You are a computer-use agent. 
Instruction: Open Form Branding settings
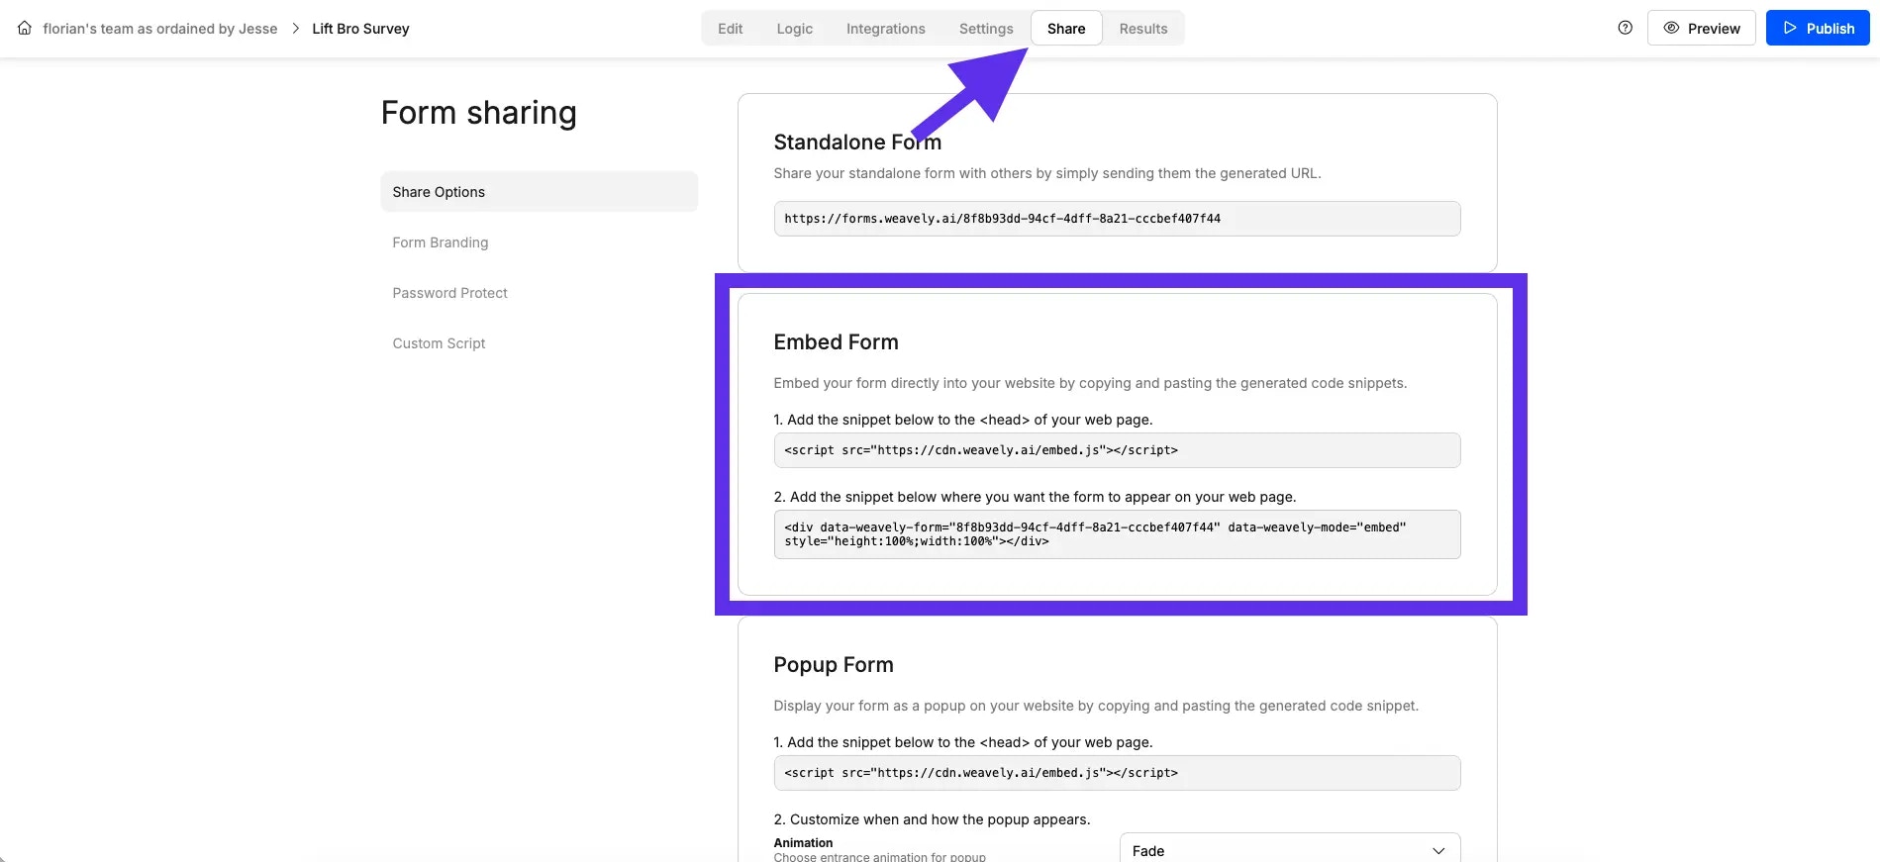(440, 241)
